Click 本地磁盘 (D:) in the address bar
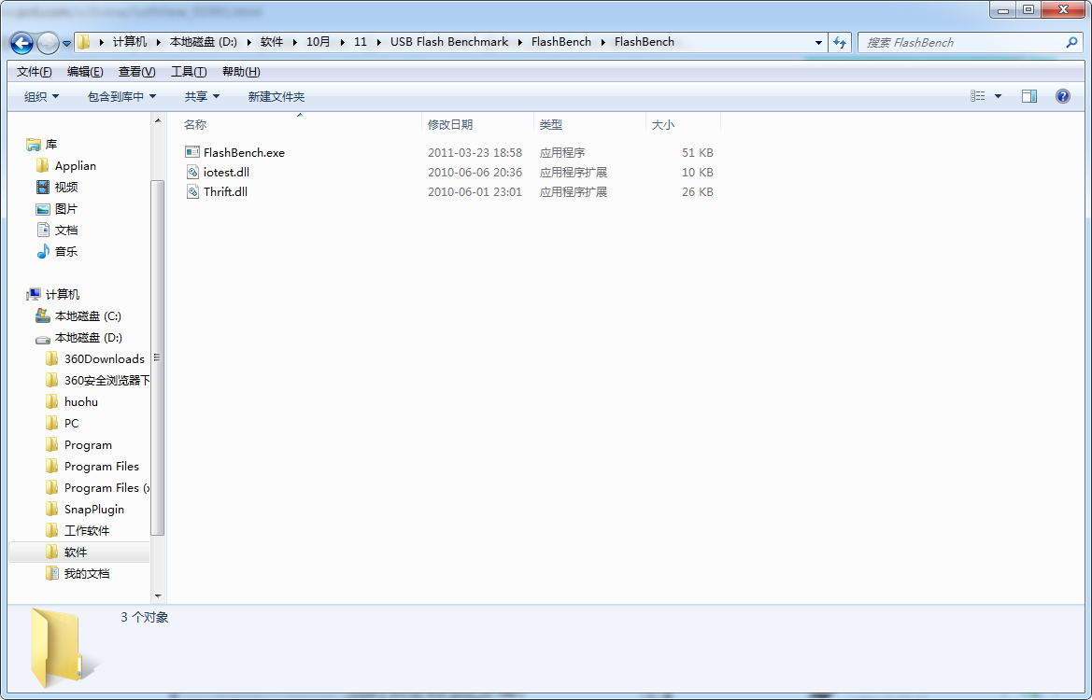The width and height of the screenshot is (1092, 700). coord(204,42)
